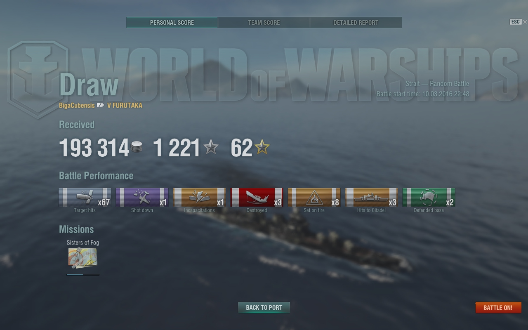The width and height of the screenshot is (528, 330).
Task: Click the ship class icon beside Furutaka
Action: (100, 105)
